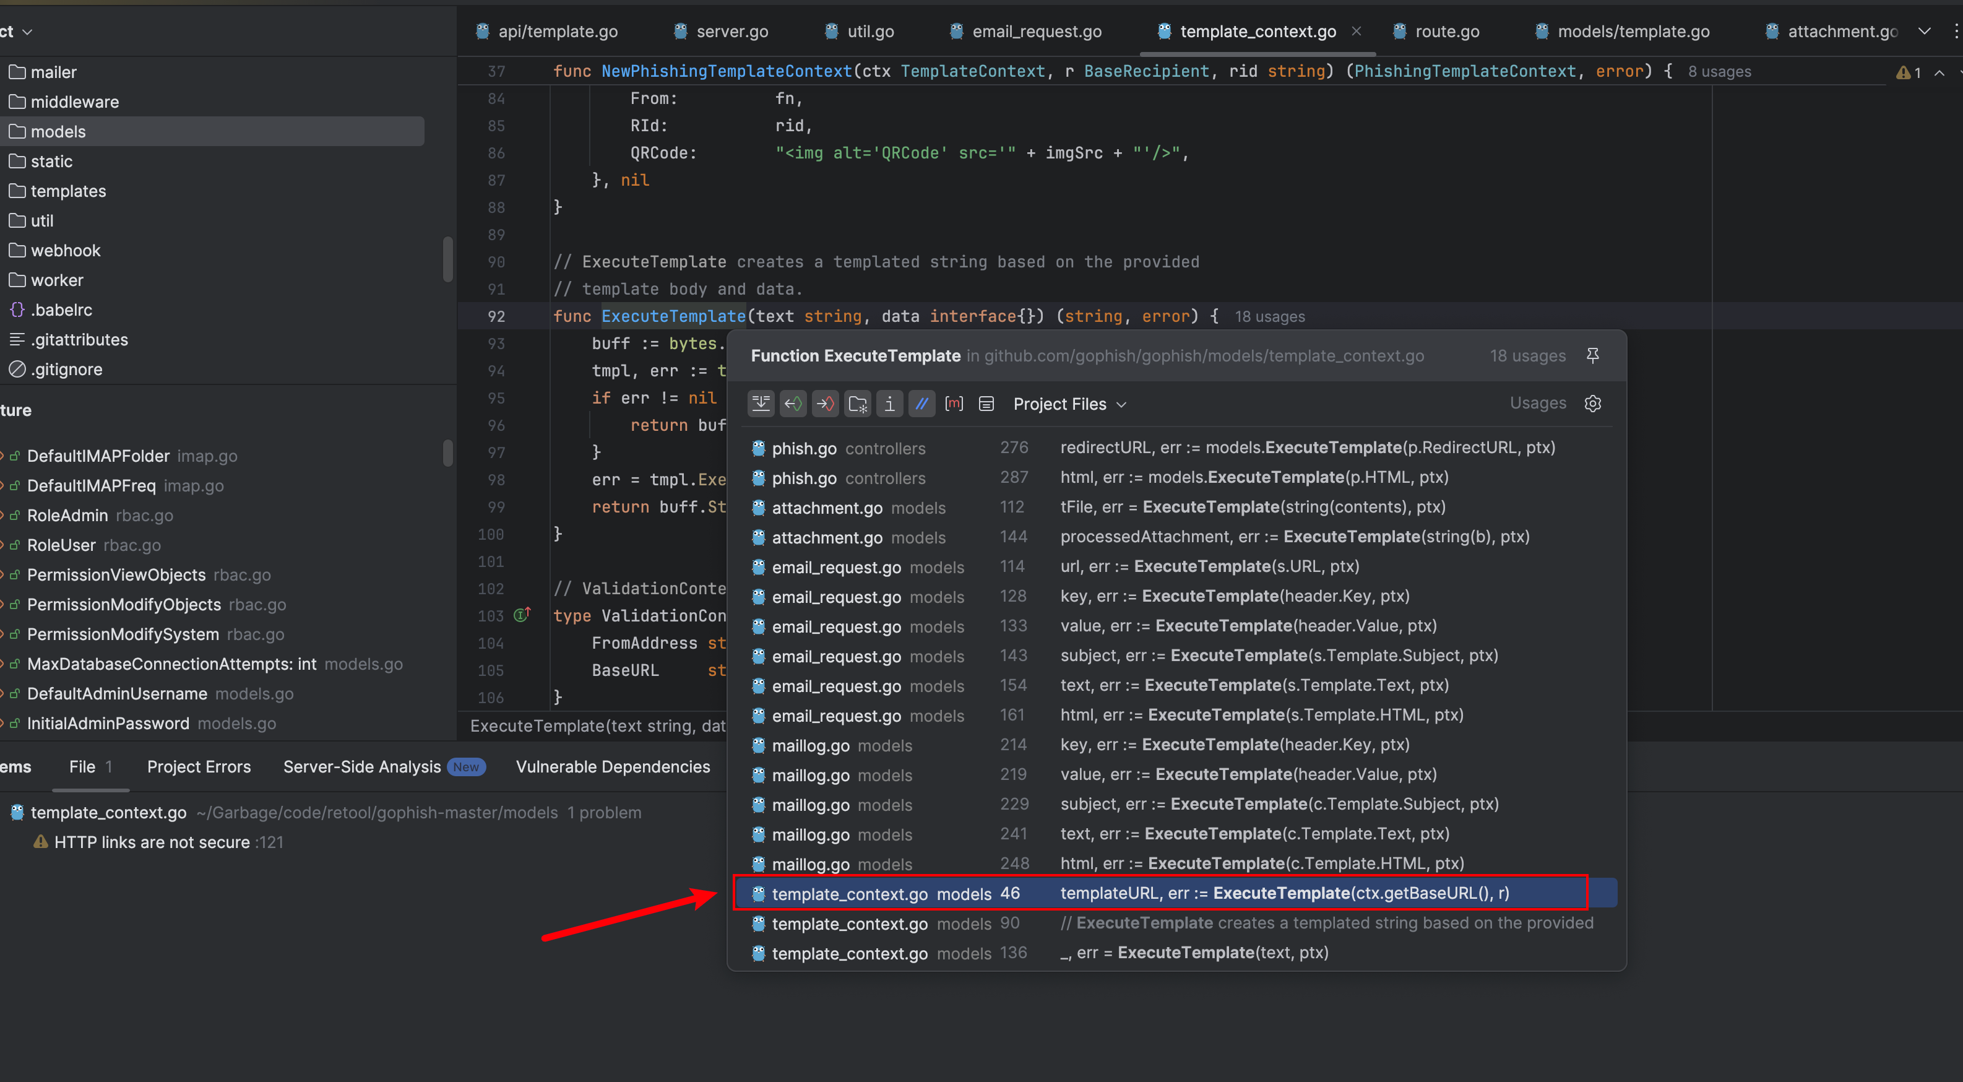This screenshot has width=1963, height=1082.
Task: Toggle the Read access filter (green arrow)
Action: 793,404
